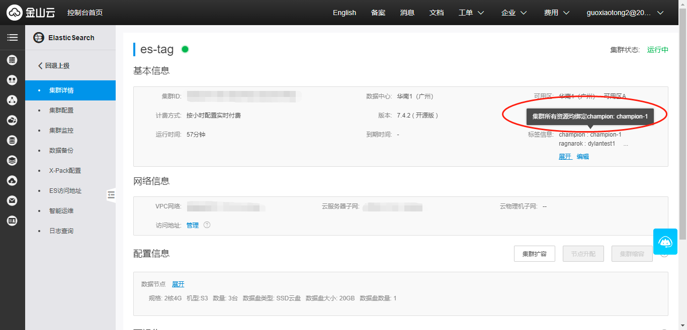Click the cloud server icon in sidebar

pos(12,60)
